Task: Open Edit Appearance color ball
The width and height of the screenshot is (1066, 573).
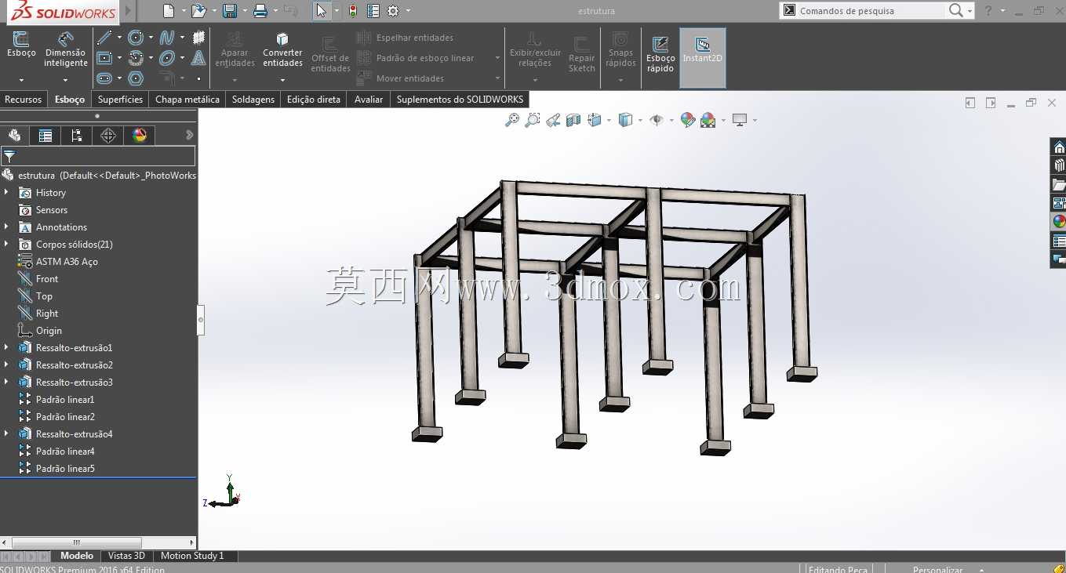Action: [x=687, y=120]
